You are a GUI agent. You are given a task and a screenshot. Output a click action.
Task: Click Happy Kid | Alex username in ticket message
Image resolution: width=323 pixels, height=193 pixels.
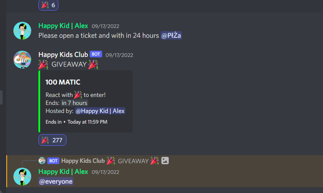pyautogui.click(x=63, y=26)
